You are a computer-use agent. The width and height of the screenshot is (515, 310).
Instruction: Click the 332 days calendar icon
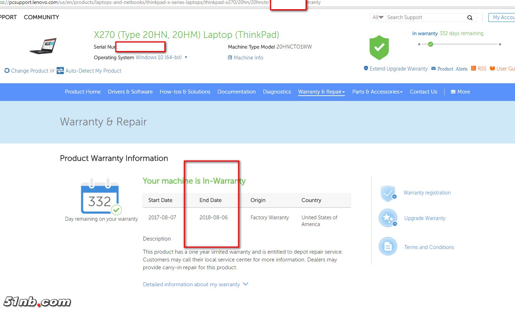100,197
